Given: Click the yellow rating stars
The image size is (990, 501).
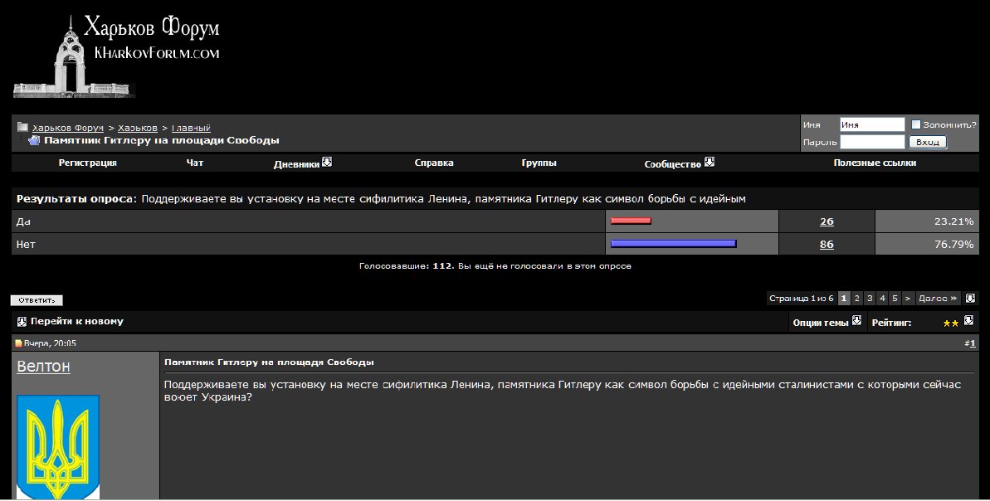Looking at the screenshot, I should point(950,323).
